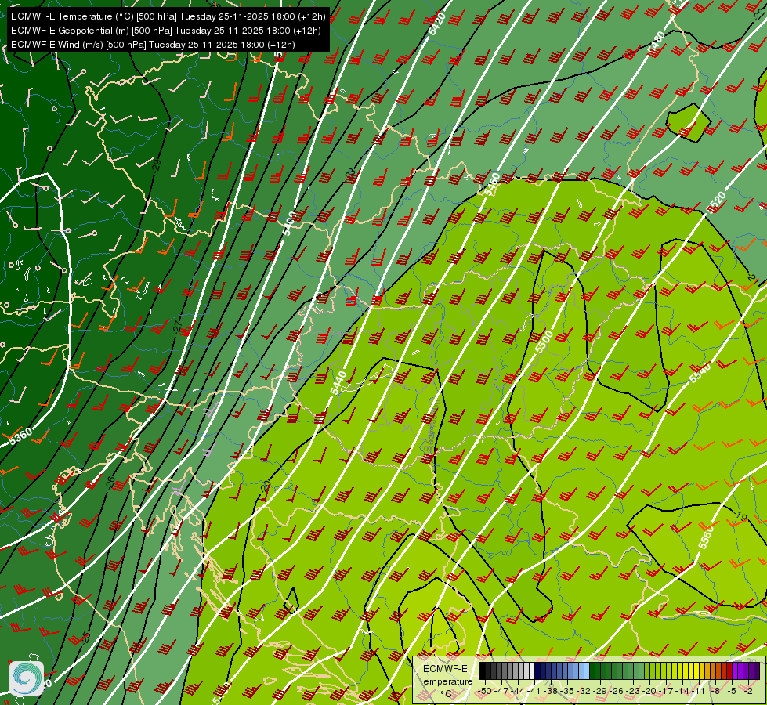Click the -17 legend scale value
Viewport: 767px width, 705px height.
tap(666, 692)
